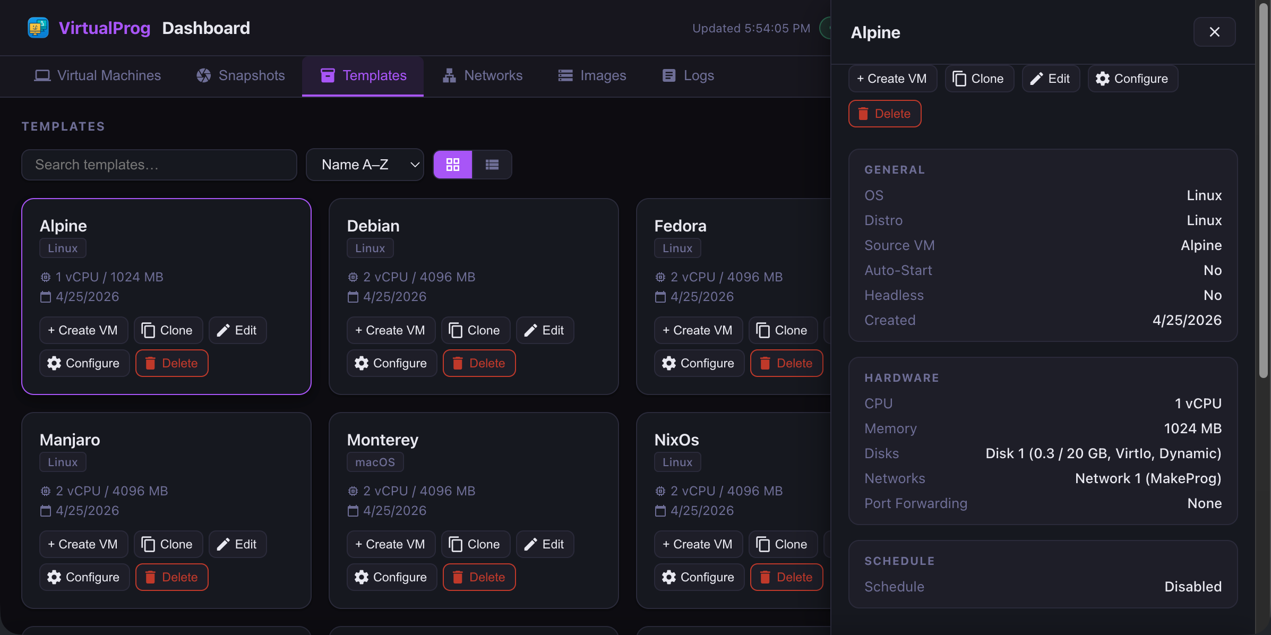Image resolution: width=1271 pixels, height=635 pixels.
Task: Click the Schedule Disabled value
Action: (x=1193, y=587)
